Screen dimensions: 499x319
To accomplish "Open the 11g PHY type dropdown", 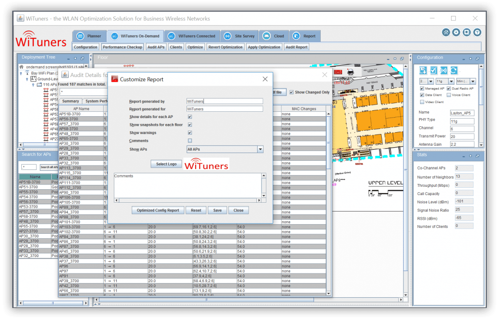I will click(451, 81).
